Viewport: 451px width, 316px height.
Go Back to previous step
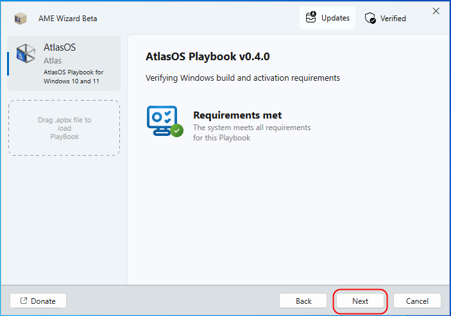[x=303, y=301]
